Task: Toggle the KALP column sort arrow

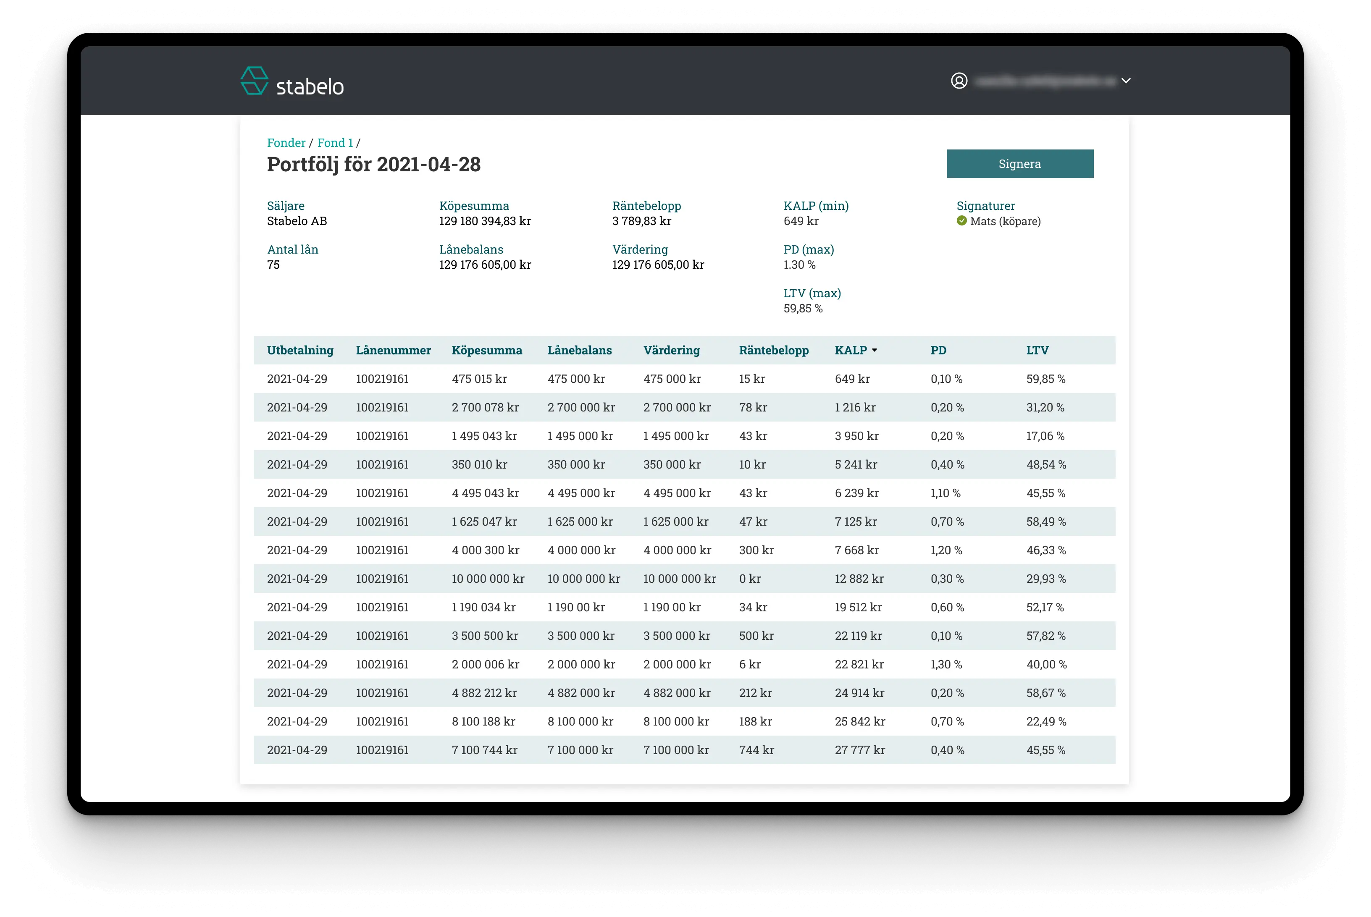Action: click(x=875, y=350)
